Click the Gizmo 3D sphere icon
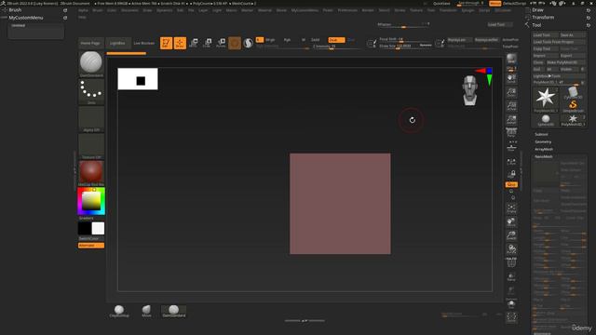Viewport: 596px width, 335px height. pyautogui.click(x=235, y=43)
